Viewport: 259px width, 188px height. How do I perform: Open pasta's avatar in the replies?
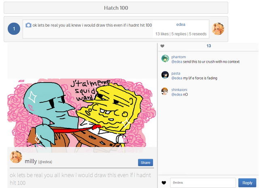[x=165, y=75]
